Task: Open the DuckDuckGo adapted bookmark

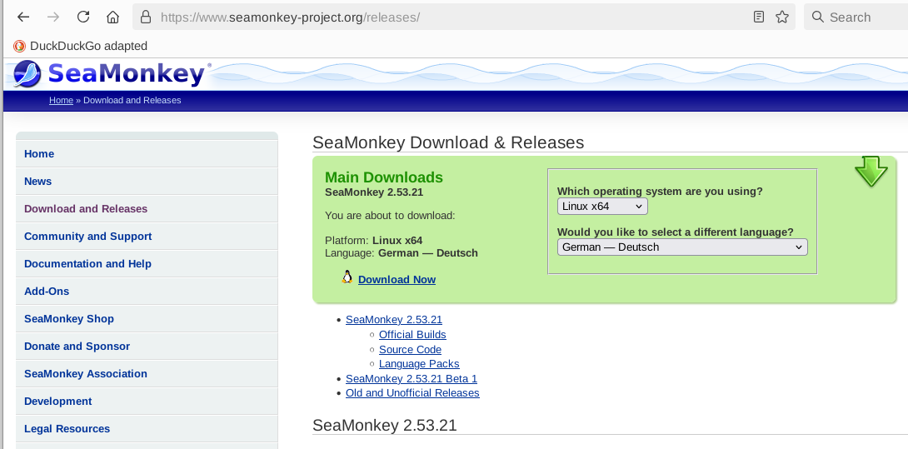Action: click(81, 46)
